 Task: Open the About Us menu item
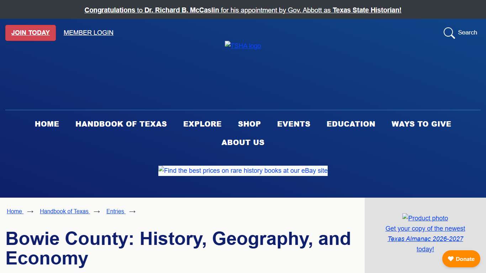[x=243, y=143]
